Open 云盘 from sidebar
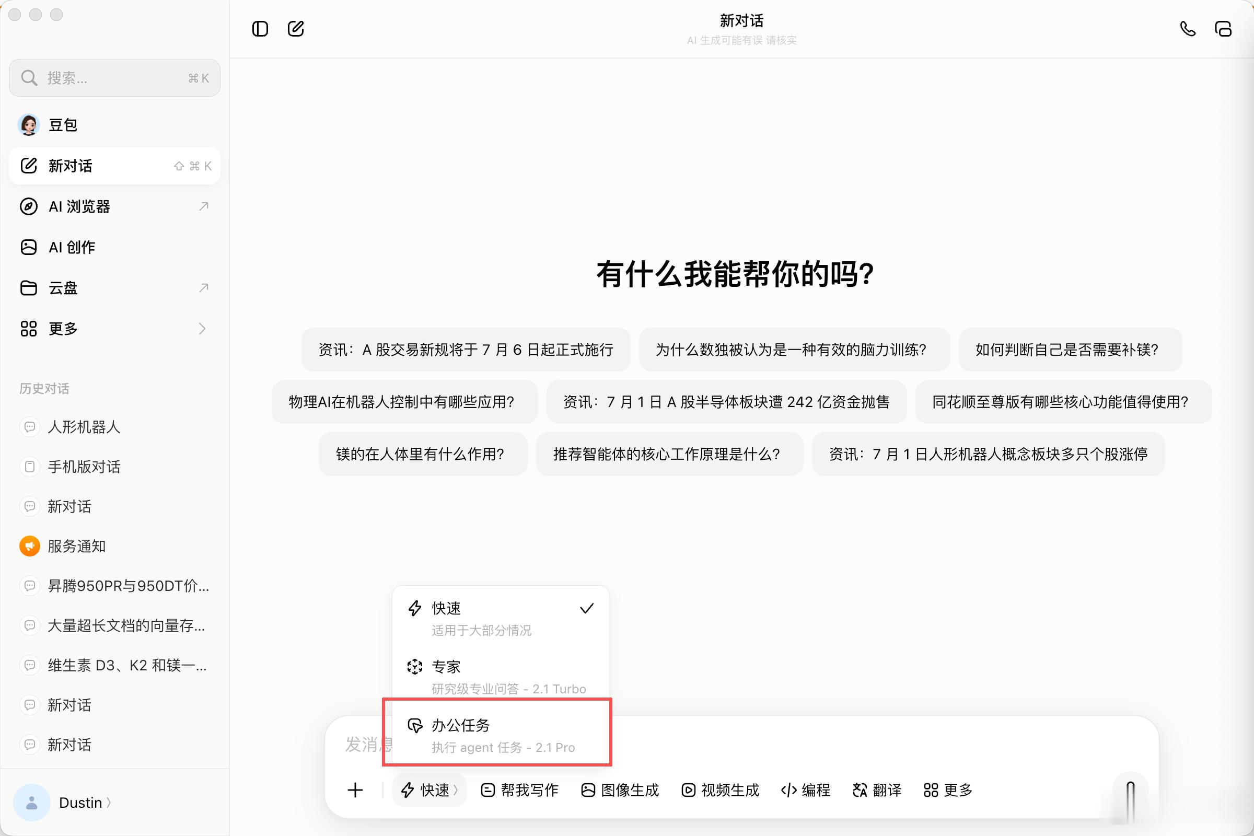The height and width of the screenshot is (836, 1254). [x=114, y=288]
